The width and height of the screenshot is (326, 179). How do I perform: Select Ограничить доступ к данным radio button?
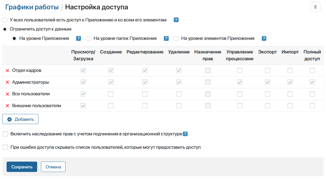pyautogui.click(x=5, y=29)
